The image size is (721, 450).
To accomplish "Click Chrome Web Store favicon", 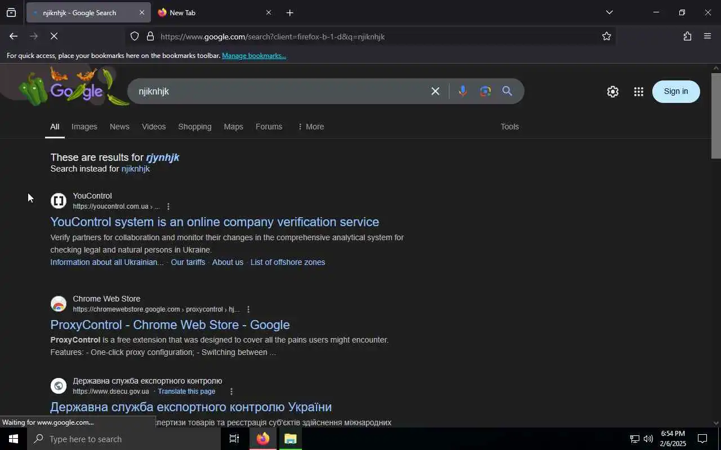I will tap(59, 304).
